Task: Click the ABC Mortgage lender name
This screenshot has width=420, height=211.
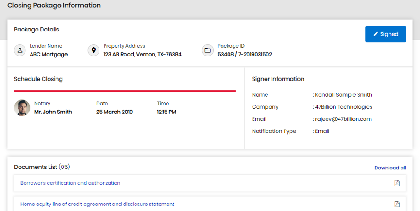Action: (49, 55)
